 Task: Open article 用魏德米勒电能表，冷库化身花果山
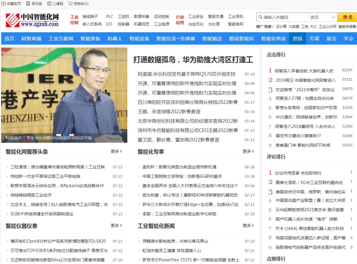click(x=175, y=241)
